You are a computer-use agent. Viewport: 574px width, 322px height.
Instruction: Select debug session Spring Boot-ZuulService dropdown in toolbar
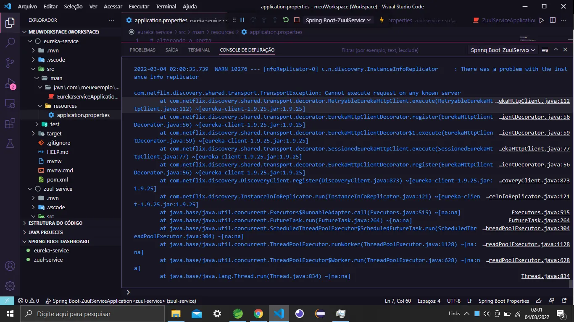(338, 20)
